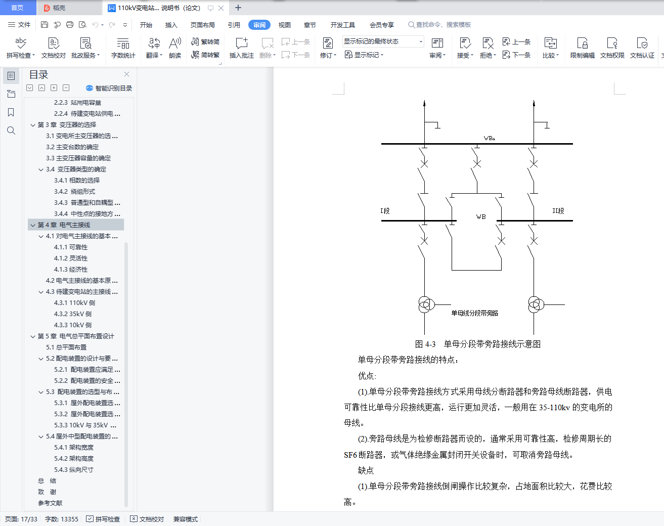Image resolution: width=664 pixels, height=526 pixels.
Task: Open the 首页 home tab
Action: click(18, 8)
